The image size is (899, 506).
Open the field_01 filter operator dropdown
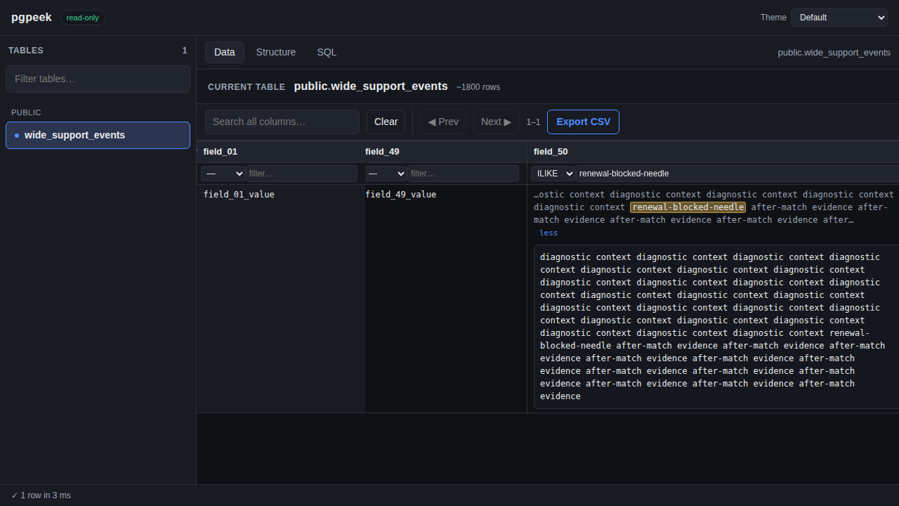pos(223,174)
